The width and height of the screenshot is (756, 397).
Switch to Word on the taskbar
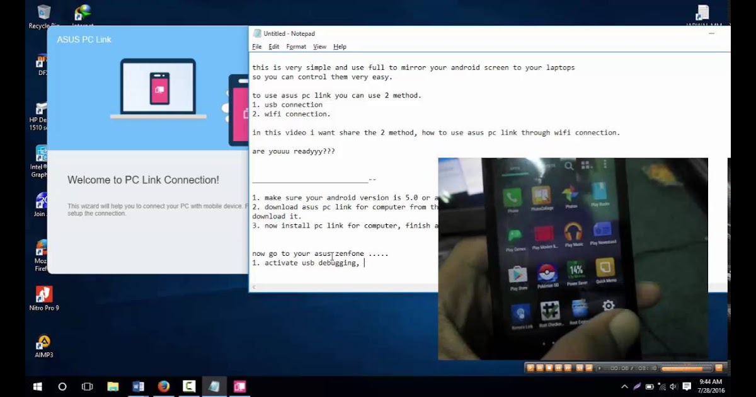(x=139, y=386)
